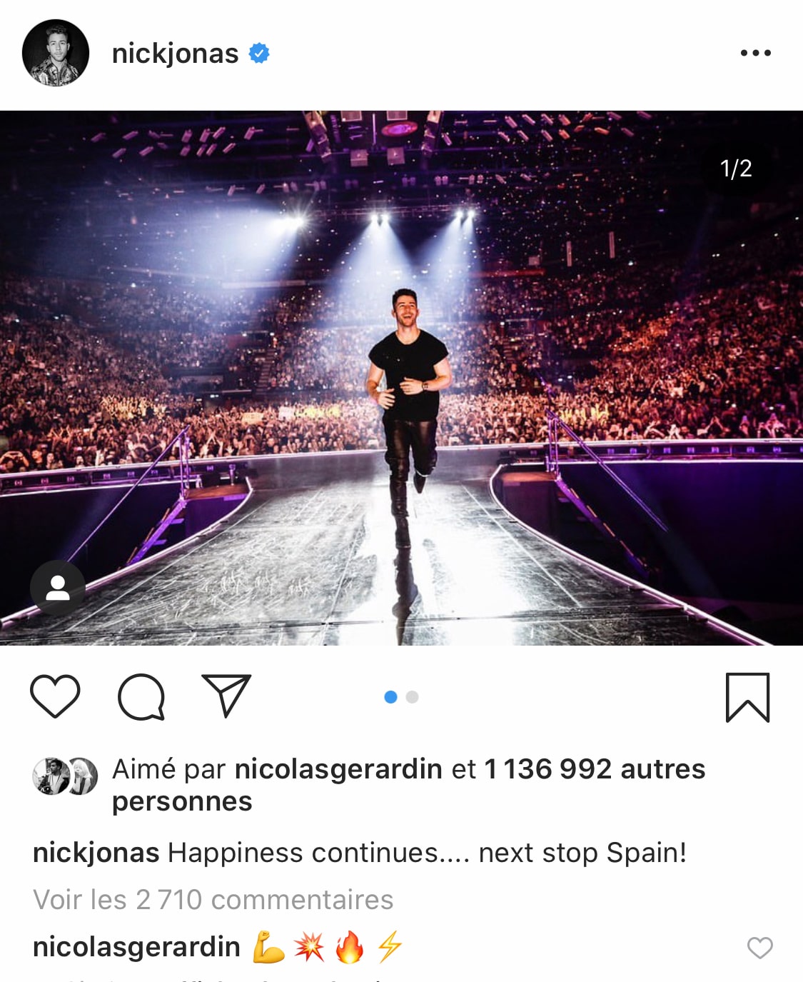
Task: Select the first blue carousel dot
Action: point(390,697)
